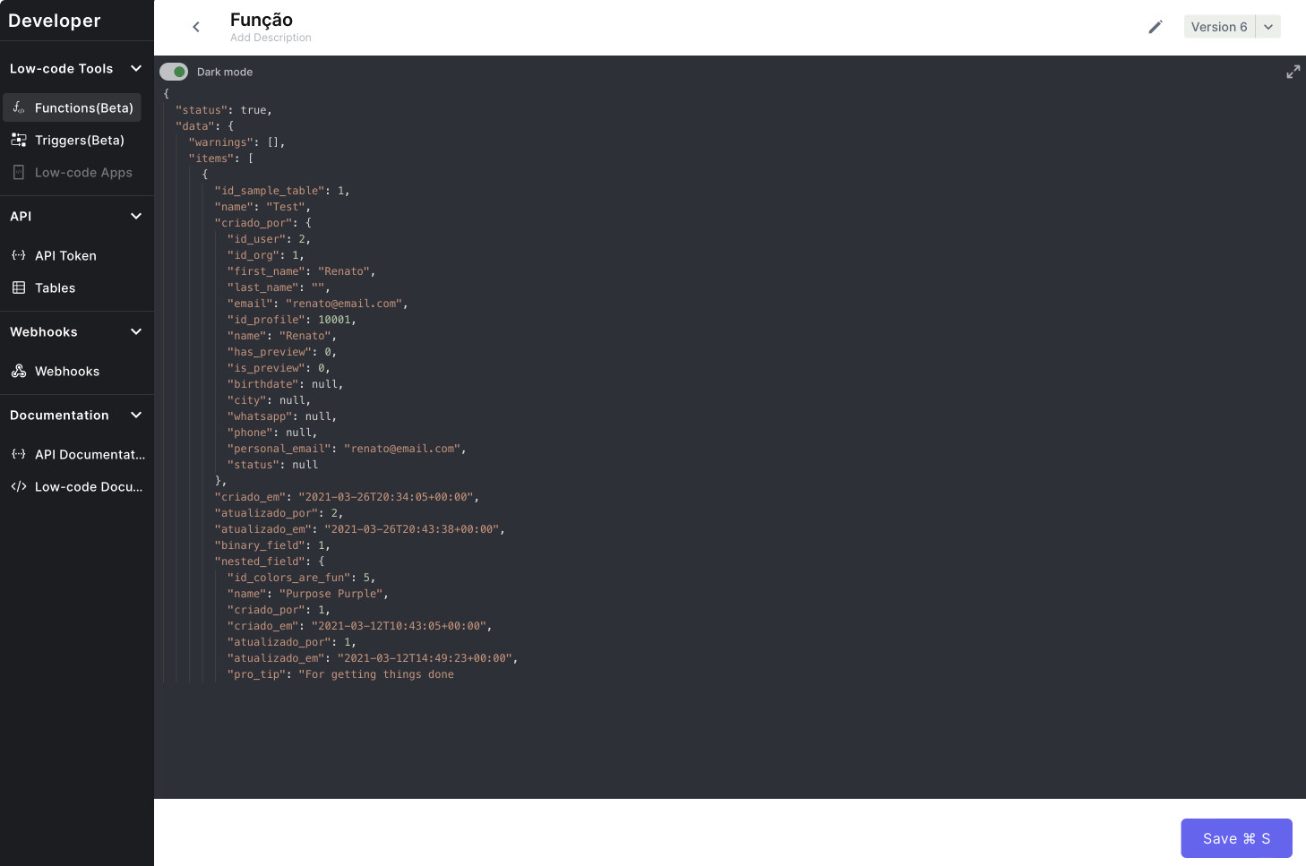Open API Documentation menu item

[77, 454]
